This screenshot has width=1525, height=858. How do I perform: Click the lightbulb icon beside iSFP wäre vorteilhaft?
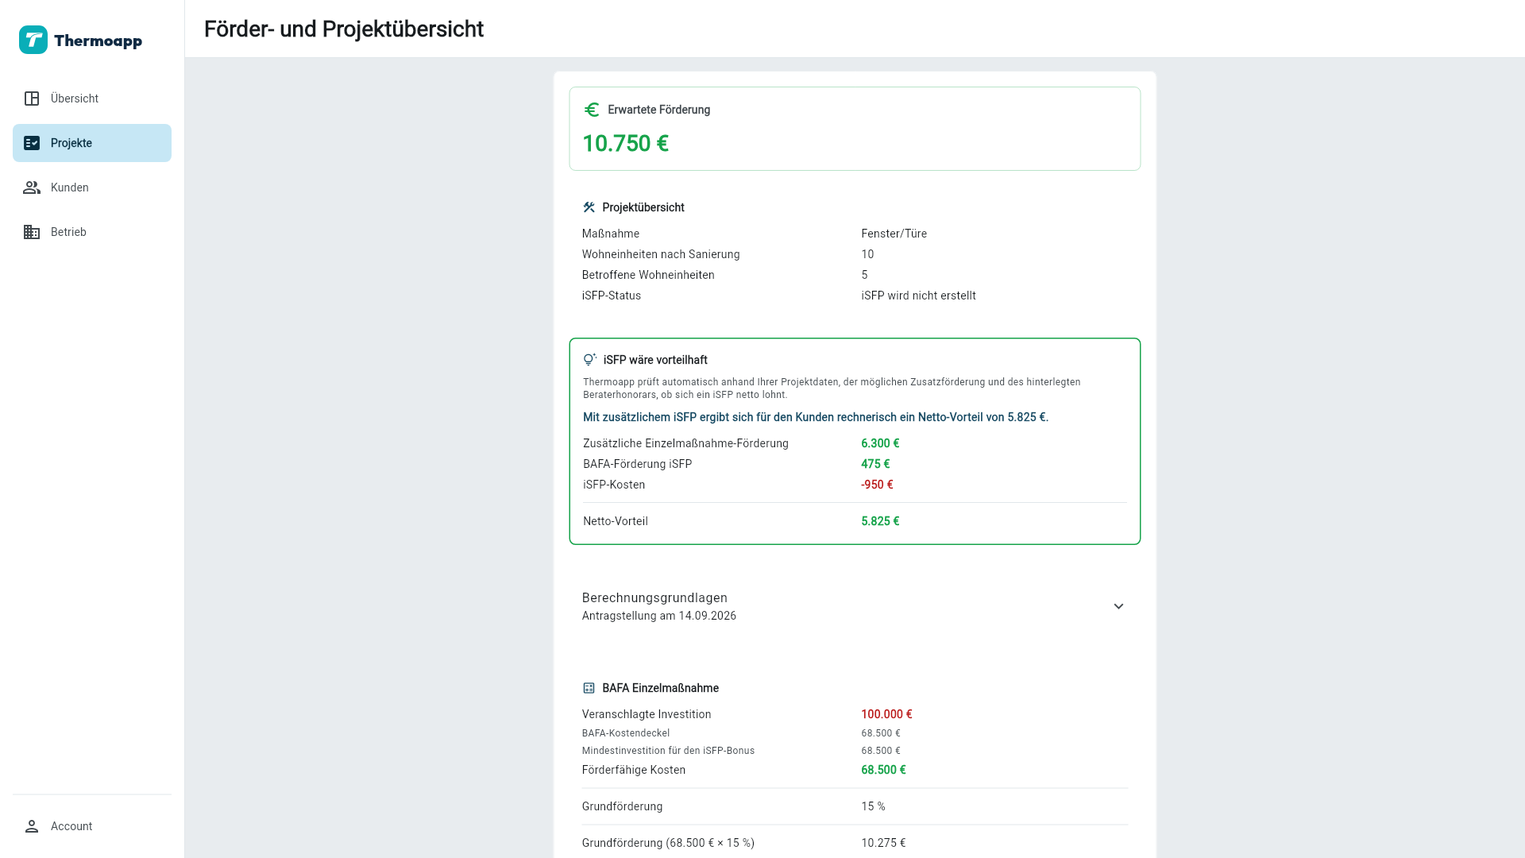click(x=589, y=360)
